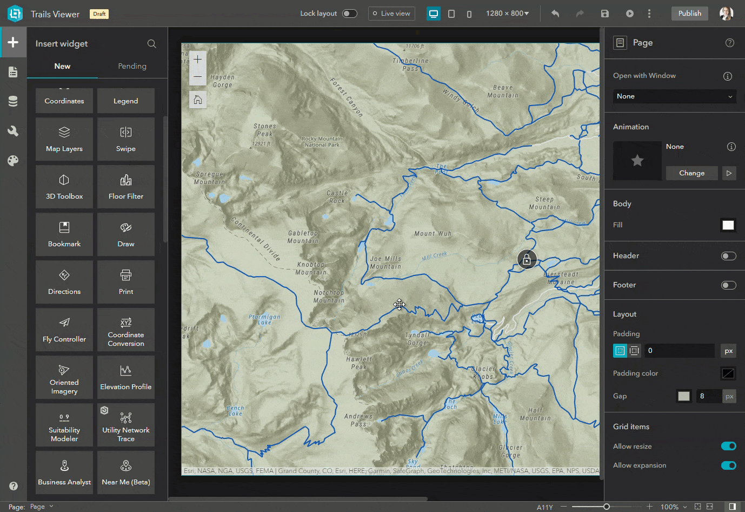Click the save icon in toolbar
This screenshot has width=745, height=512.
605,13
